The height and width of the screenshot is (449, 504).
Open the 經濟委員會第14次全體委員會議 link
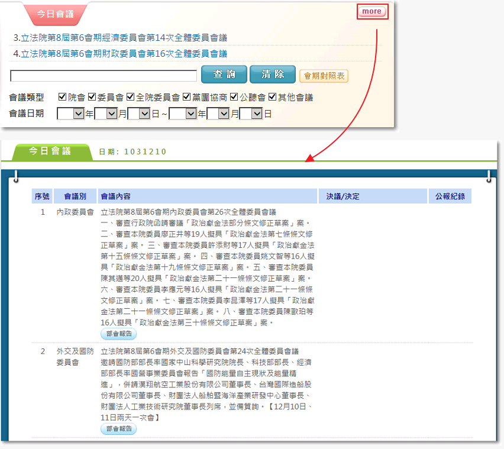click(x=124, y=38)
